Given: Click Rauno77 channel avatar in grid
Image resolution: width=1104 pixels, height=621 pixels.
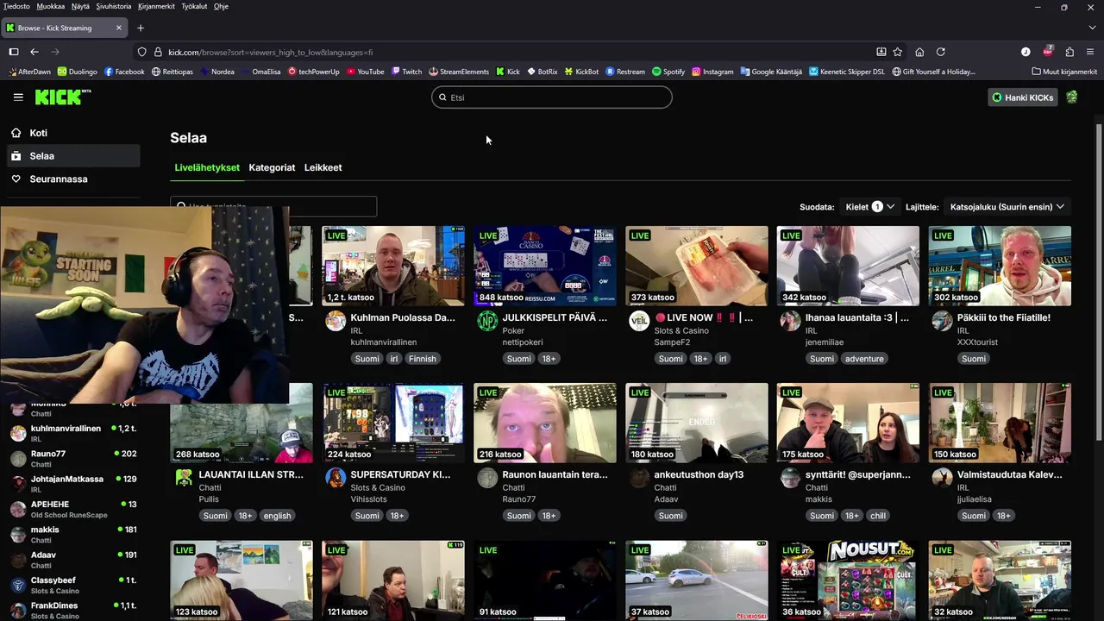Looking at the screenshot, I should [487, 478].
